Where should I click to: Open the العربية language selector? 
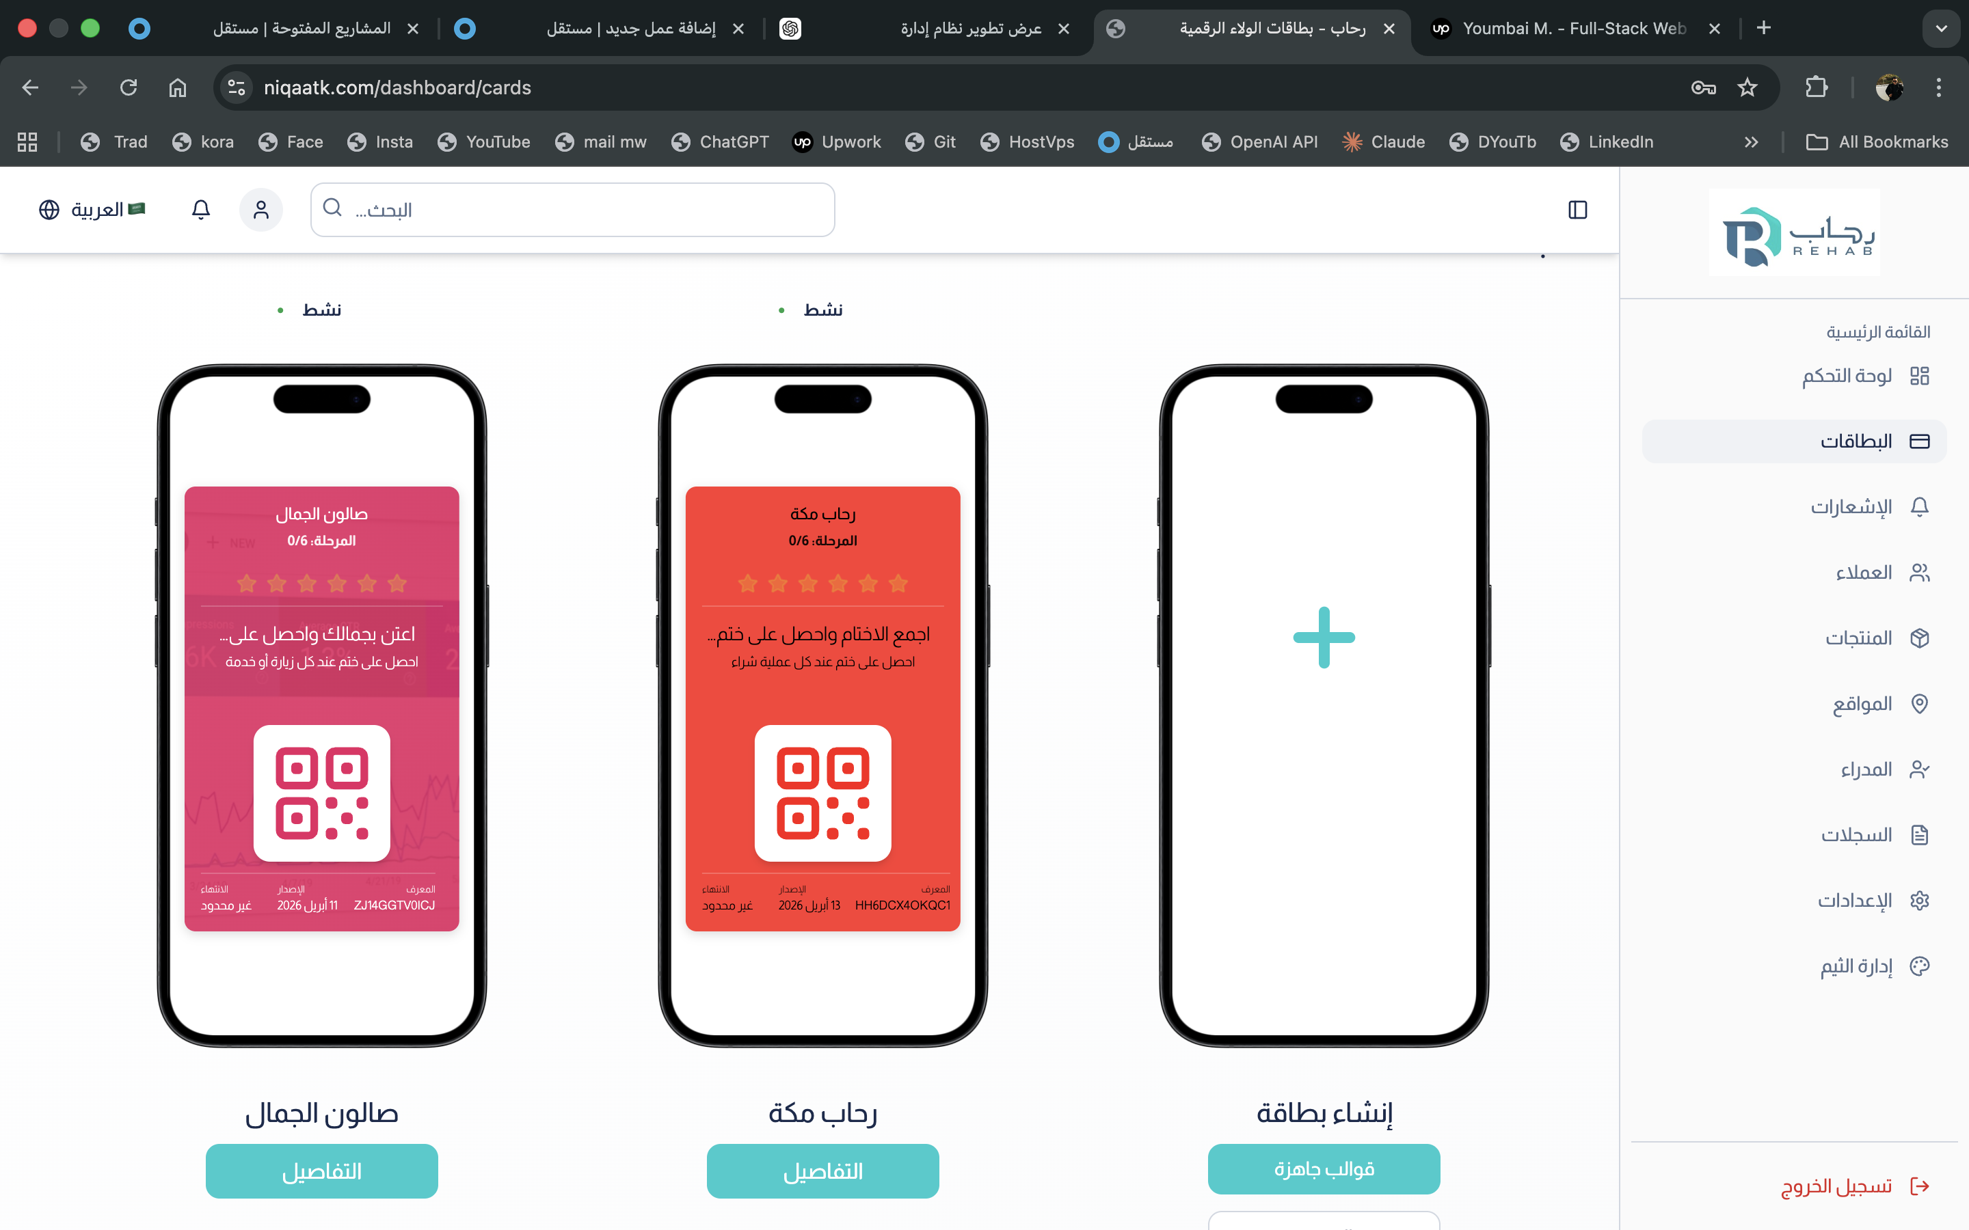tap(92, 210)
